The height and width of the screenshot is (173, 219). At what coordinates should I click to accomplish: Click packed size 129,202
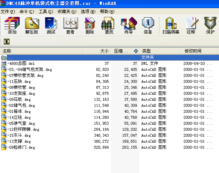[x=130, y=129]
